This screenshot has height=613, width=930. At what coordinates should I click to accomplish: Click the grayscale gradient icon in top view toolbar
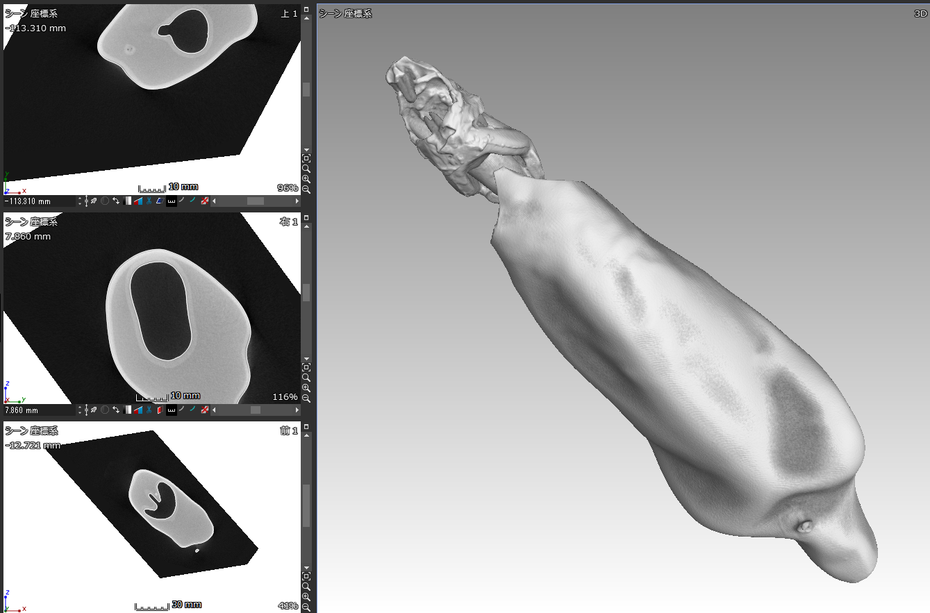click(128, 201)
